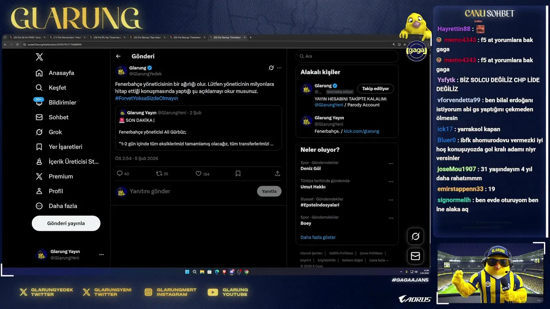Open floating Grok button at bottom right

[x=416, y=236]
